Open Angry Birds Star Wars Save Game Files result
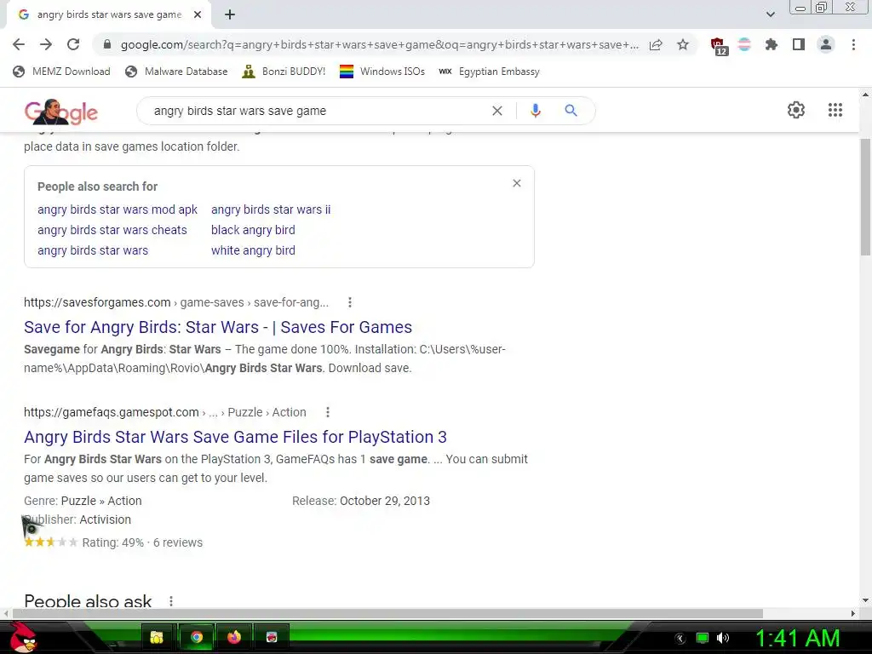 [x=235, y=437]
